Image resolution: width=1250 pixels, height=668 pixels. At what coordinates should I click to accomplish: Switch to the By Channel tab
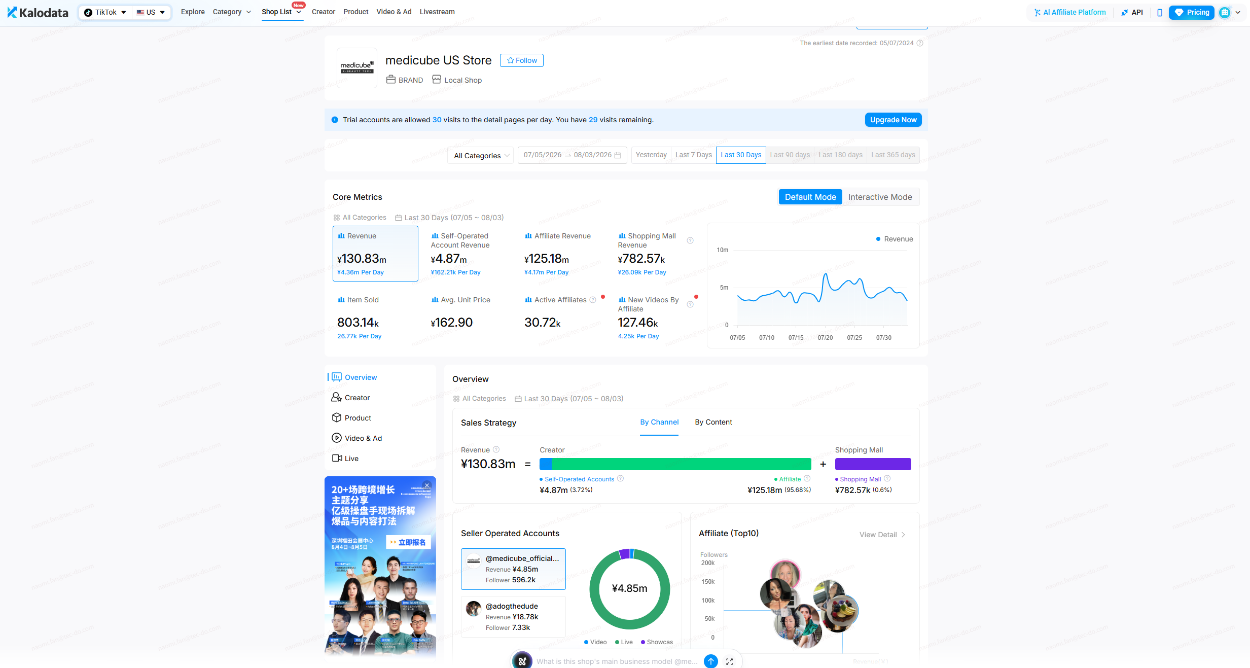point(659,422)
